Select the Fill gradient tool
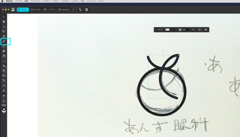The height and width of the screenshot is (137, 240). [4, 80]
